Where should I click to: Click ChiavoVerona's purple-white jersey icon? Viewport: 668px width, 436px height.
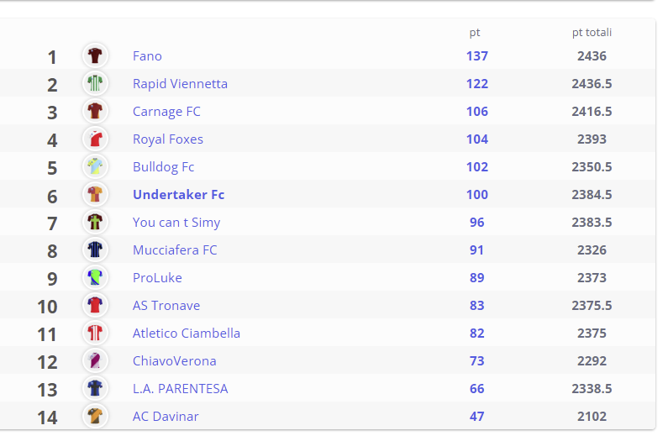(x=95, y=360)
